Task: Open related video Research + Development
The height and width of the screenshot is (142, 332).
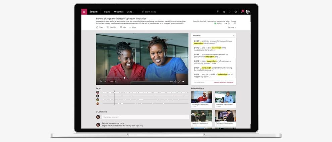Action: pos(202,118)
